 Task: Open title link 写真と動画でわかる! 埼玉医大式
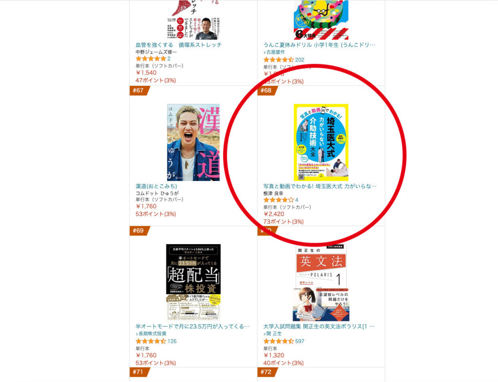click(320, 186)
